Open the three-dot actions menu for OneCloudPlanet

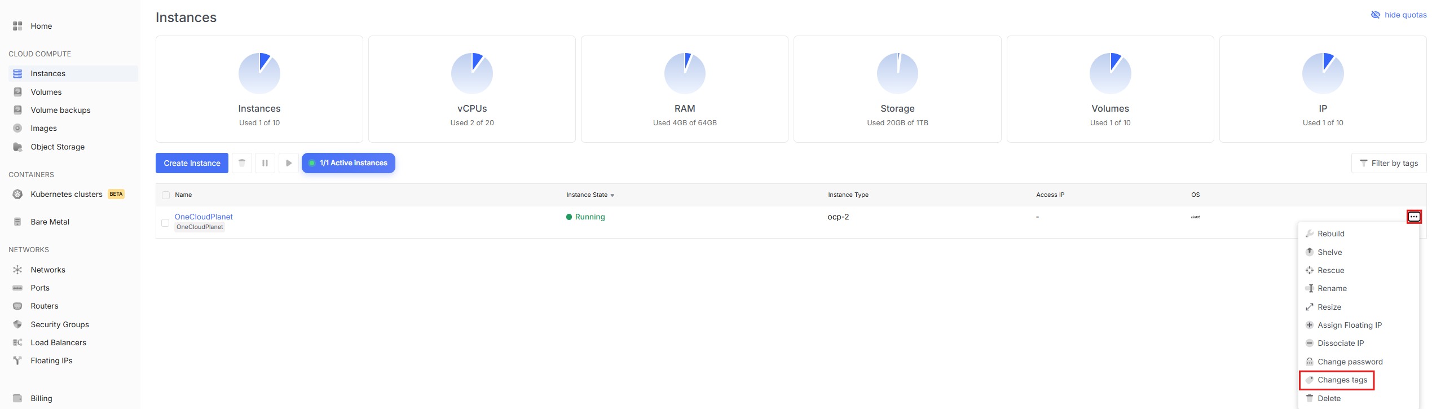pyautogui.click(x=1413, y=217)
